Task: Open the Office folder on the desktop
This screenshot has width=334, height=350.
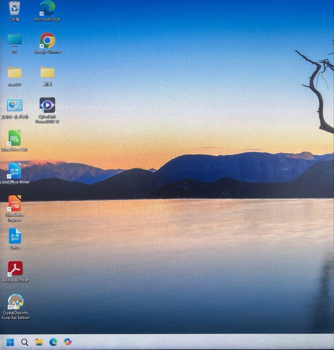Action: pyautogui.click(x=14, y=237)
